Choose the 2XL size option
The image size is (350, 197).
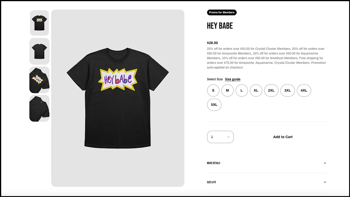[x=271, y=90]
